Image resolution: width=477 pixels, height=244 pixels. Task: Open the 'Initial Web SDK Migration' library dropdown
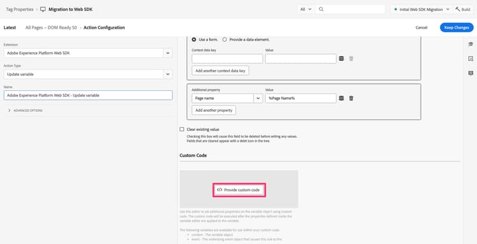pyautogui.click(x=421, y=10)
